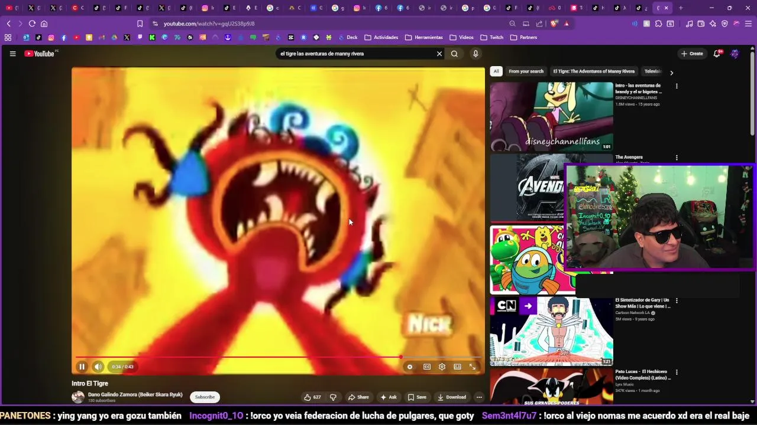Open the Actividades bookmark folder
The width and height of the screenshot is (757, 425).
381,37
